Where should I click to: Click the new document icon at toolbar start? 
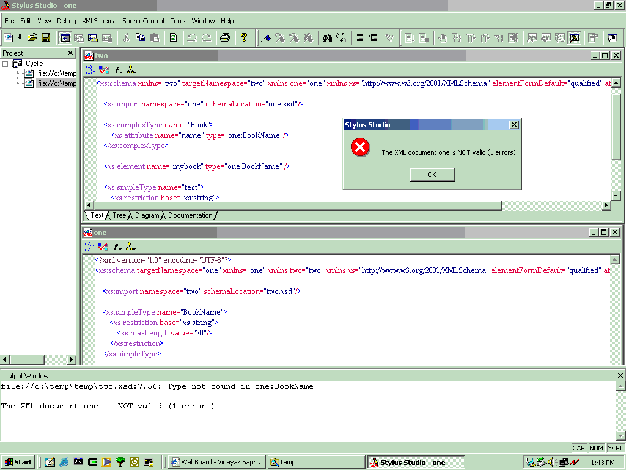9,37
